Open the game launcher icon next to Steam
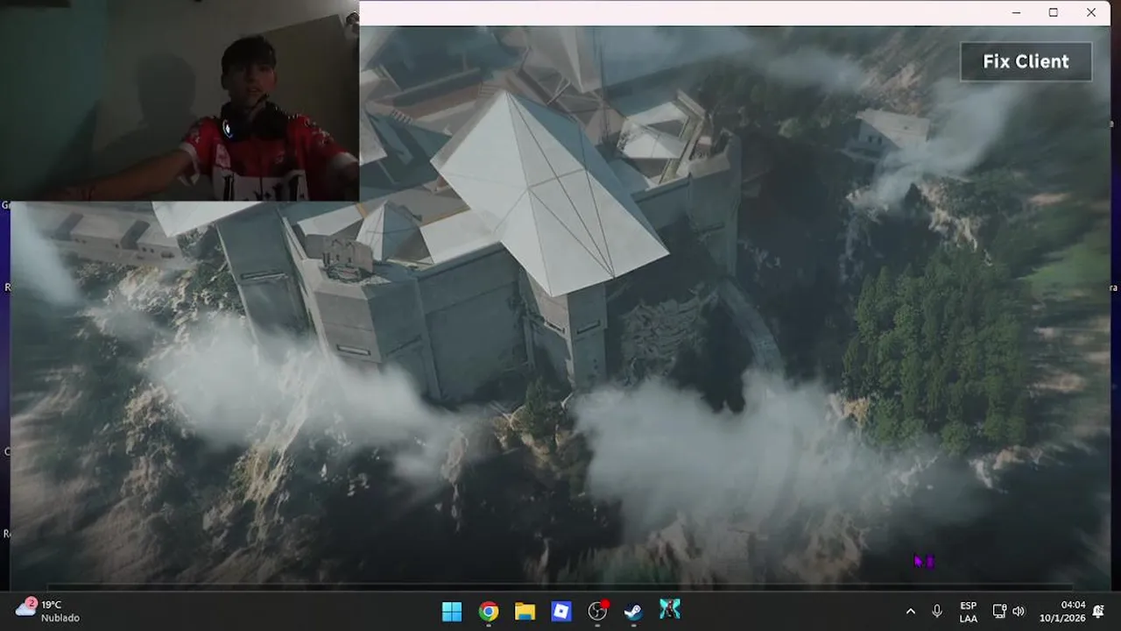The image size is (1121, 631). (x=670, y=611)
